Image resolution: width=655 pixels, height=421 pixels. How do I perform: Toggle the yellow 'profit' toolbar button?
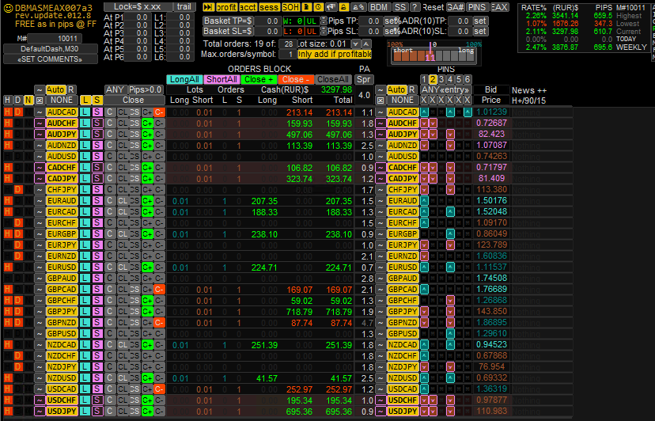coord(226,7)
